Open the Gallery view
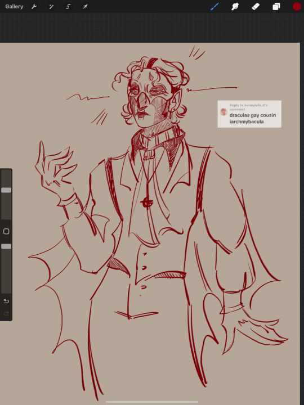 pos(14,6)
